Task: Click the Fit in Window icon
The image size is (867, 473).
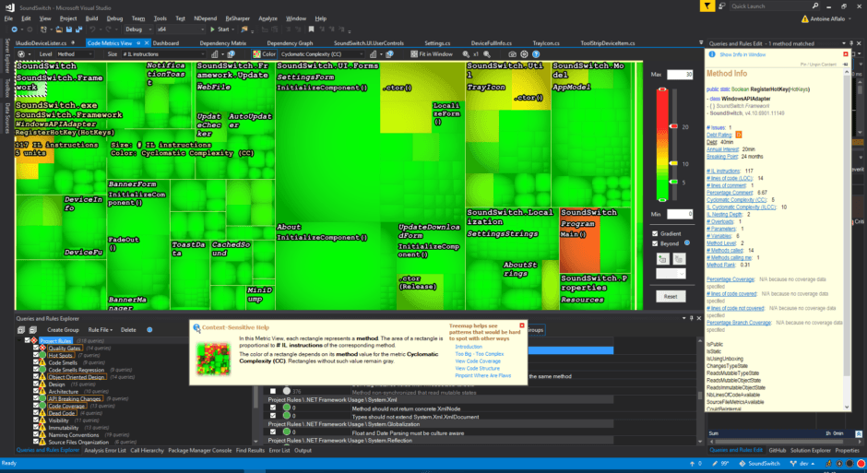Action: [414, 54]
